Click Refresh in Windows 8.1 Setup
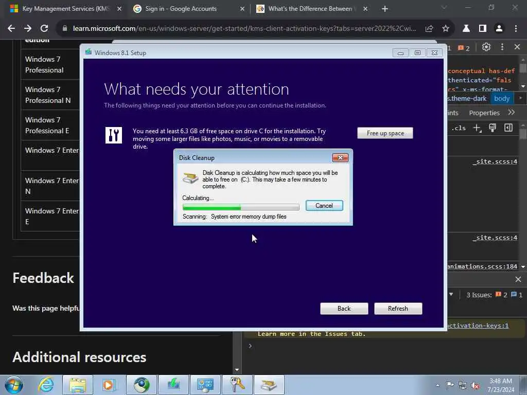 click(398, 309)
